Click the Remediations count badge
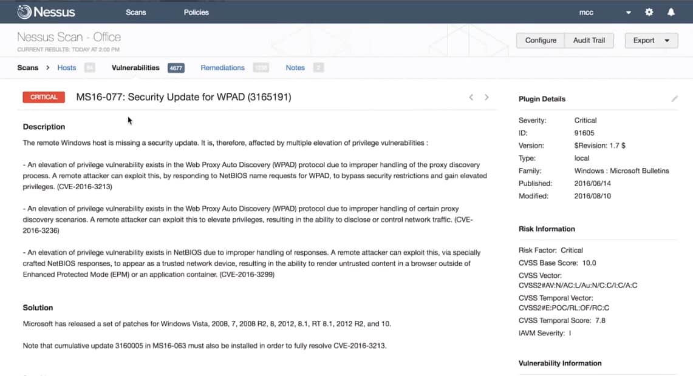The image size is (693, 376). click(261, 67)
